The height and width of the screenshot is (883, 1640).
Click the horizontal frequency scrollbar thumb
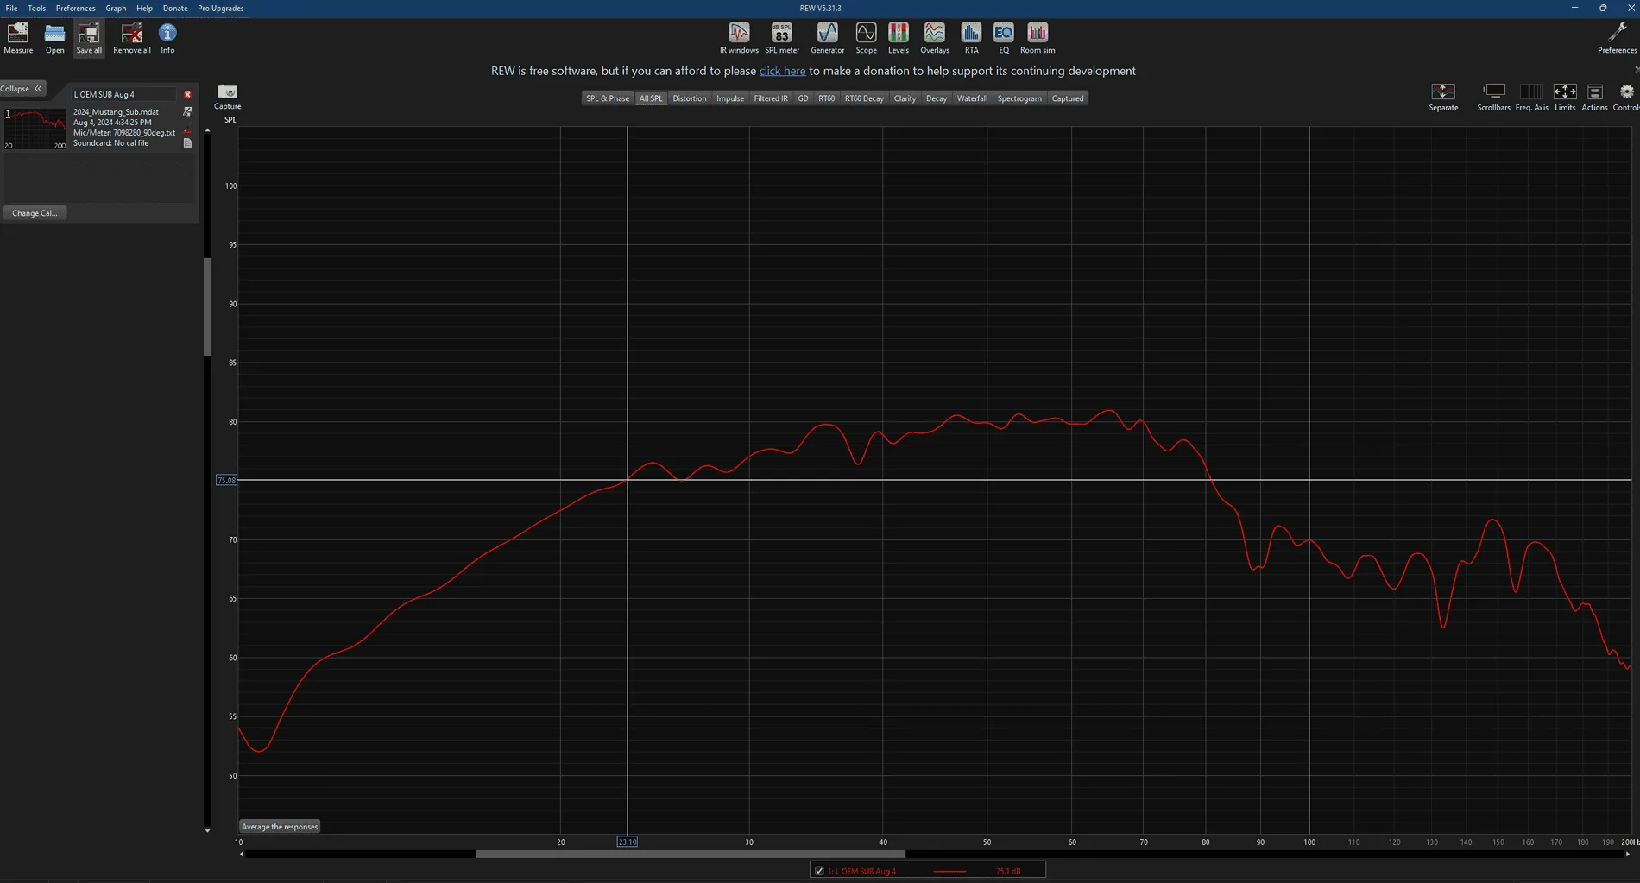tap(691, 855)
